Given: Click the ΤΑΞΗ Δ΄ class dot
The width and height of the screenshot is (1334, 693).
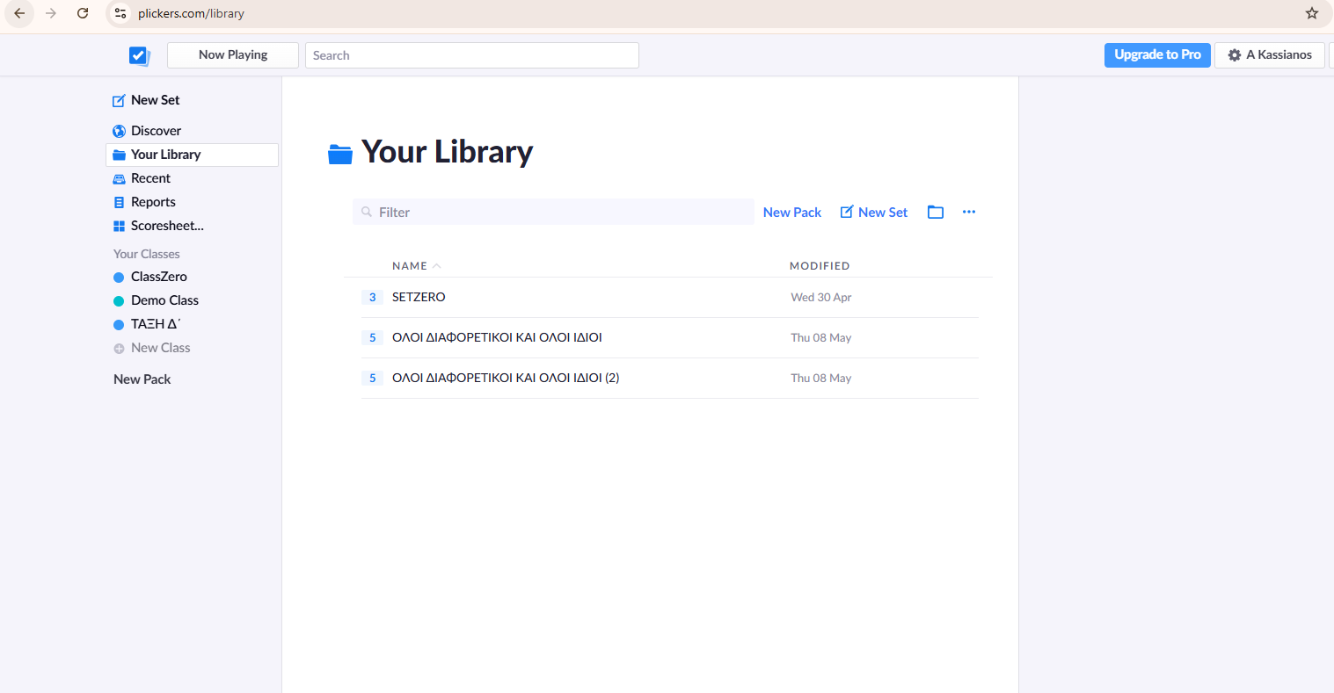Looking at the screenshot, I should [x=119, y=325].
